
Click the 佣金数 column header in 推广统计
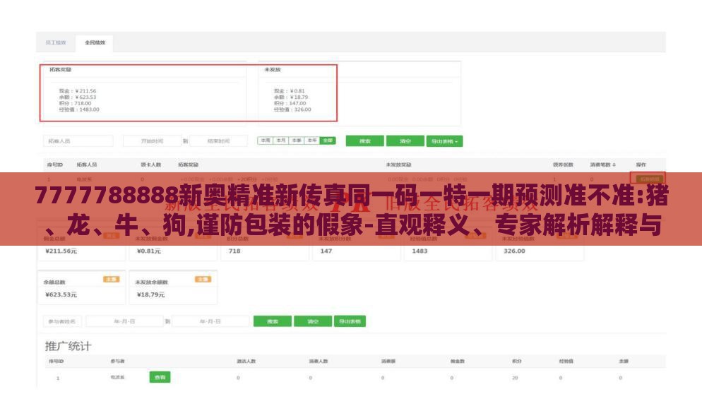(458, 362)
